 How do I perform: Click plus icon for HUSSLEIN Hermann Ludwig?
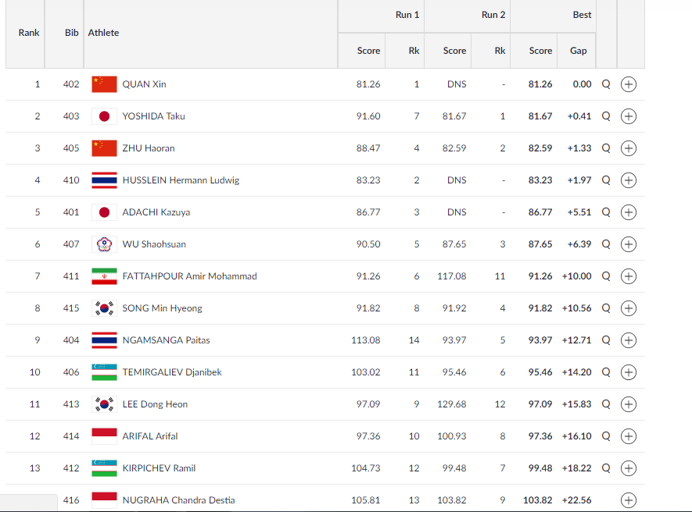click(x=629, y=180)
